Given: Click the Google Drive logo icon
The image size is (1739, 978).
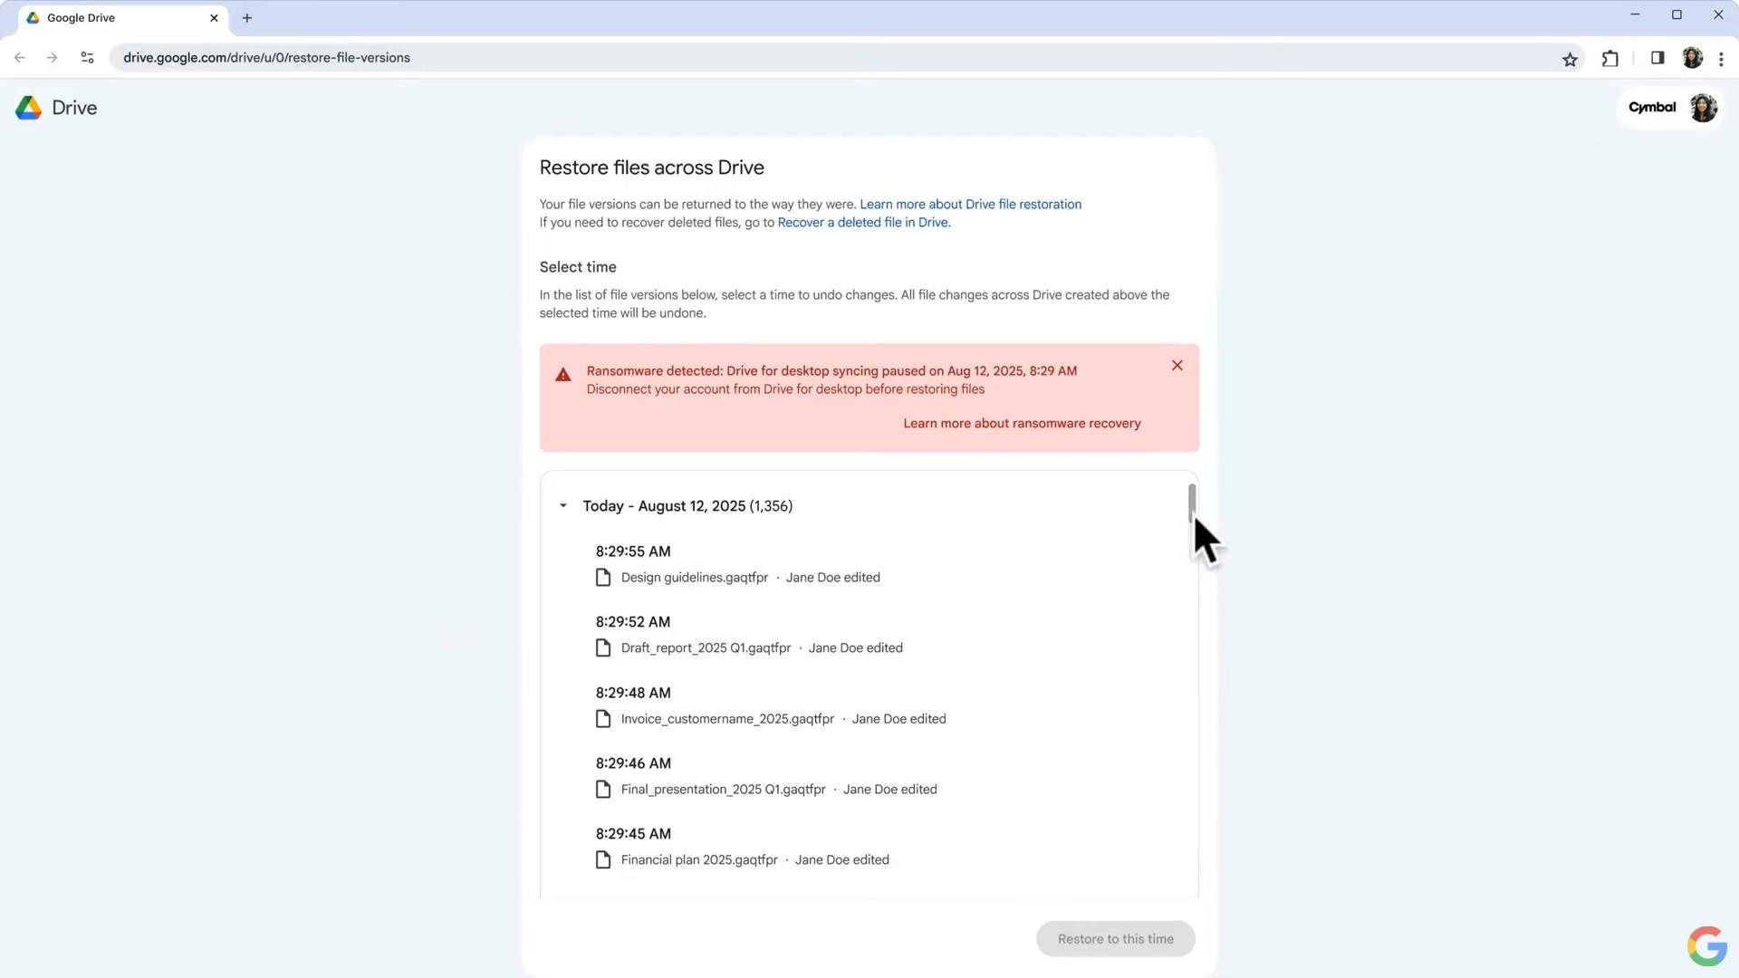Looking at the screenshot, I should coord(29,108).
